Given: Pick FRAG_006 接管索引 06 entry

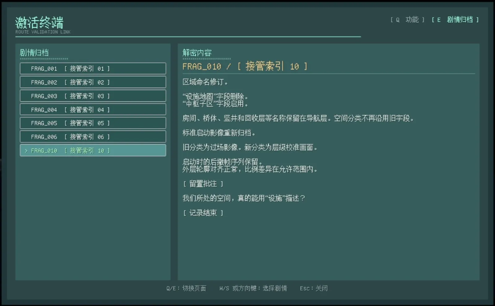Looking at the screenshot, I should pyautogui.click(x=93, y=137).
